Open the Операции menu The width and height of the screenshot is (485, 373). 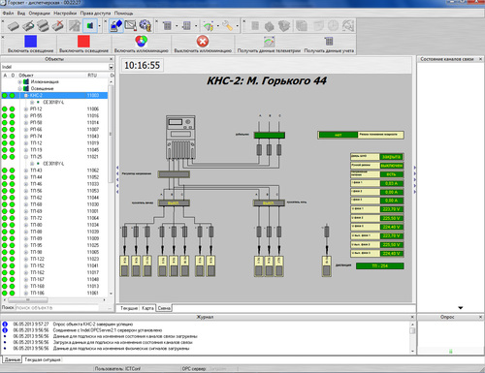[39, 14]
